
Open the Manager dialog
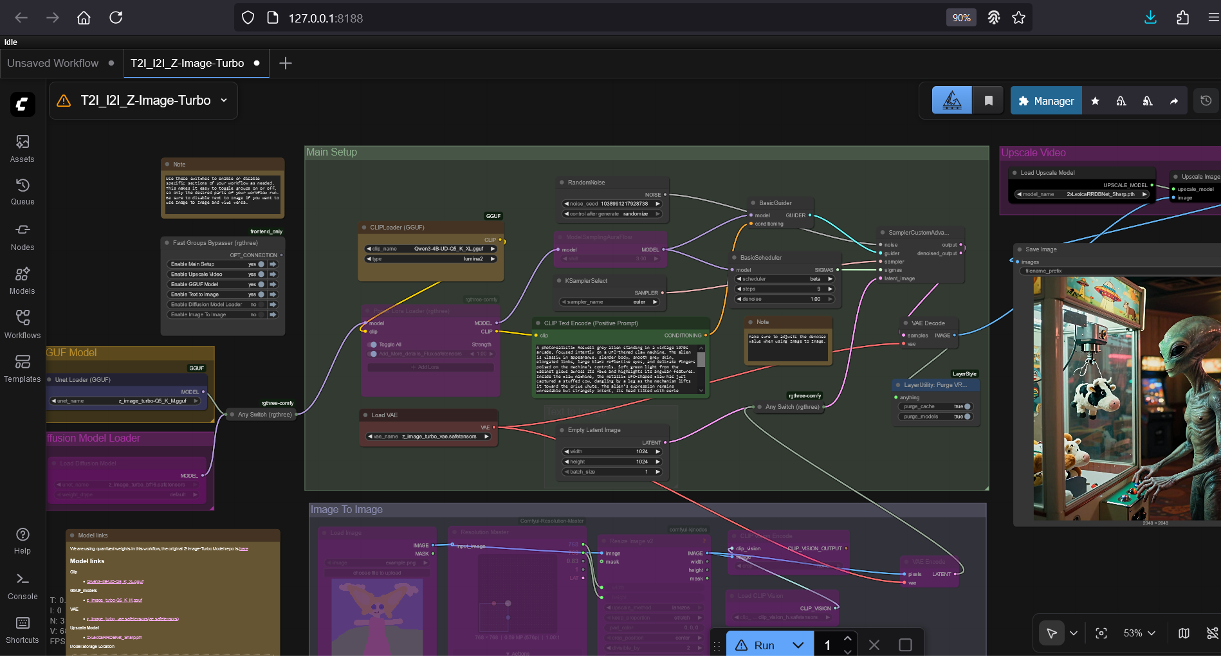point(1046,100)
